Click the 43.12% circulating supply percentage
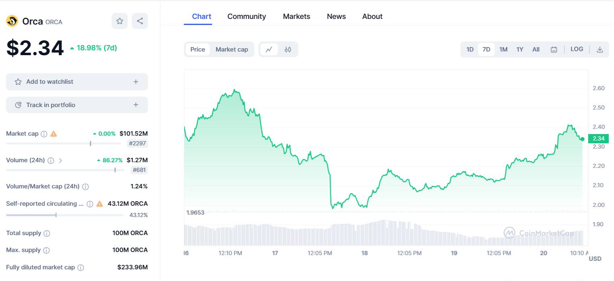 pos(139,215)
